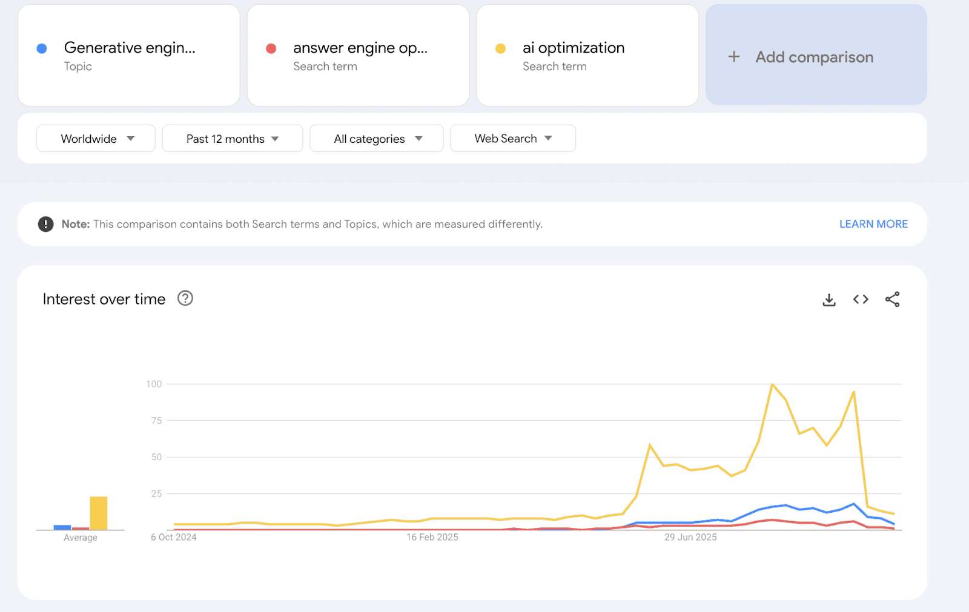Image resolution: width=969 pixels, height=612 pixels.
Task: Click the note exclamation warning icon
Action: pos(45,224)
